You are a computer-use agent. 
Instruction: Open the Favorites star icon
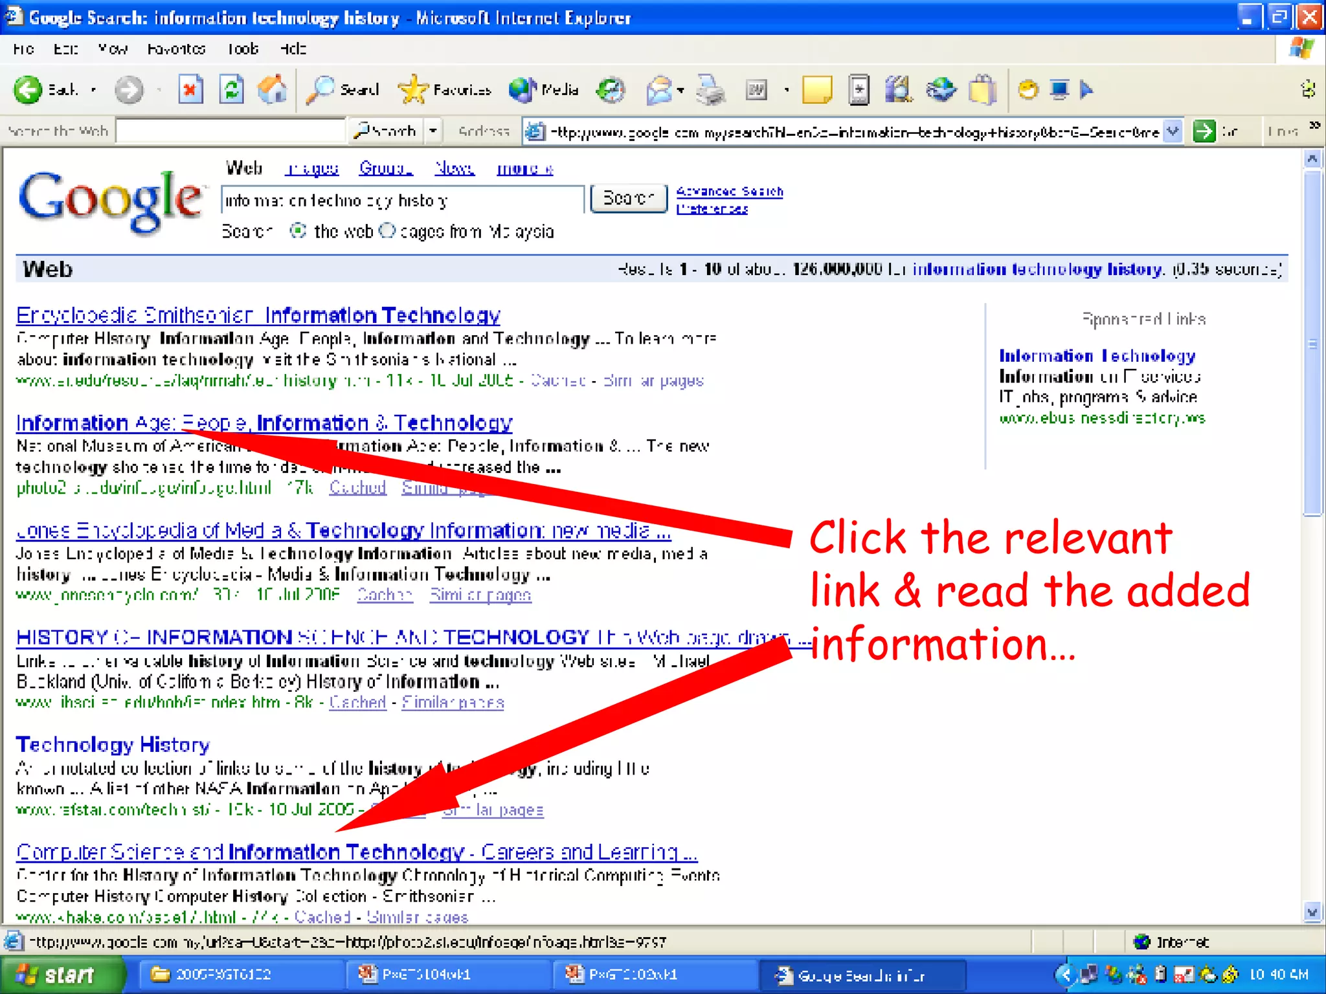pyautogui.click(x=412, y=90)
